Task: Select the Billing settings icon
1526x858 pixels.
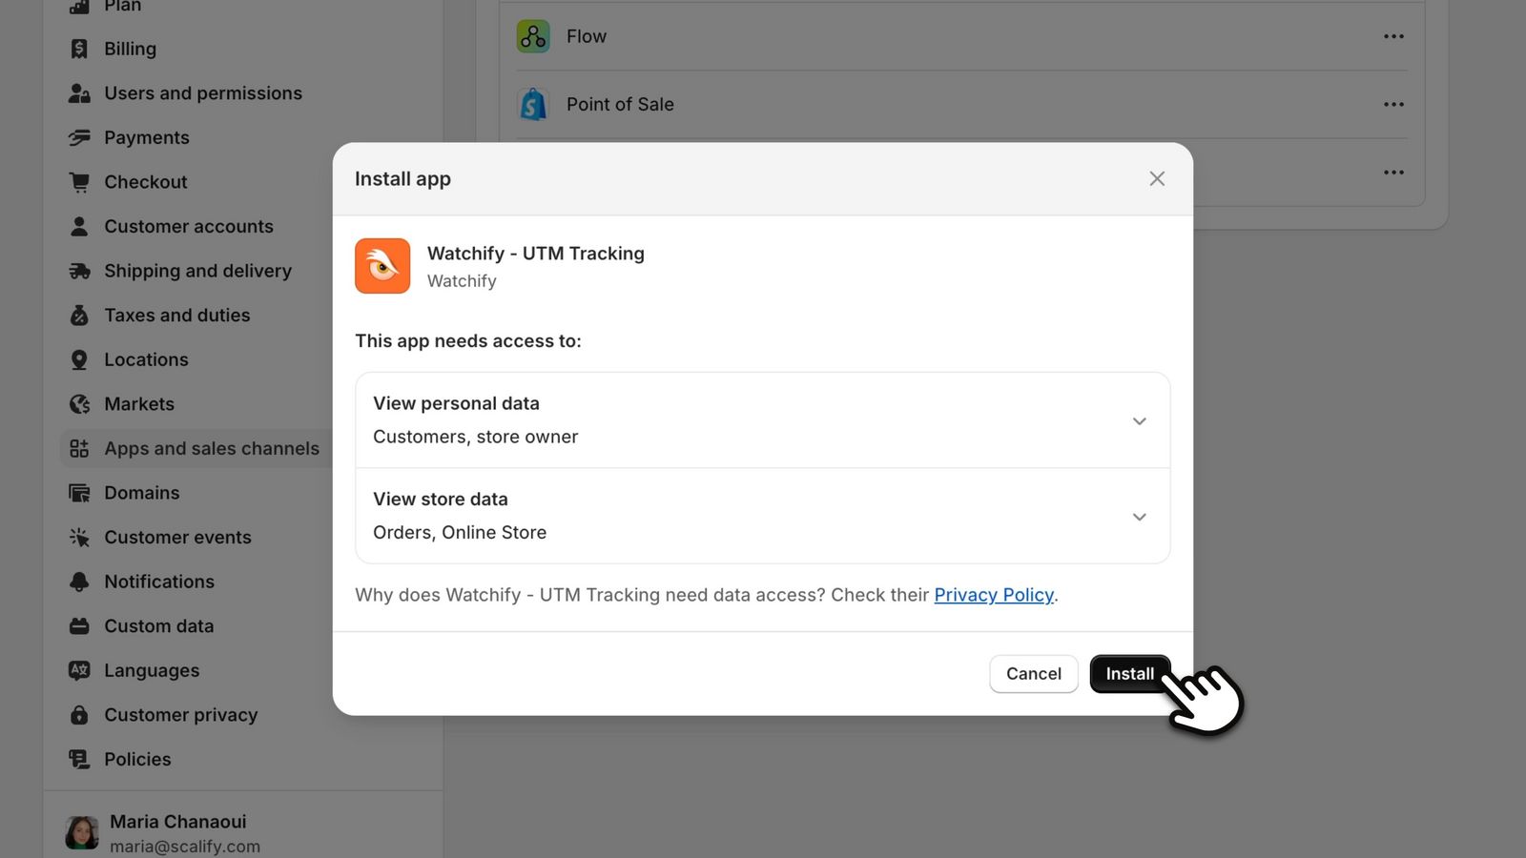Action: point(79,48)
